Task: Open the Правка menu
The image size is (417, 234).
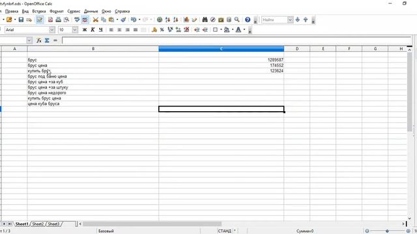Action: point(12,12)
